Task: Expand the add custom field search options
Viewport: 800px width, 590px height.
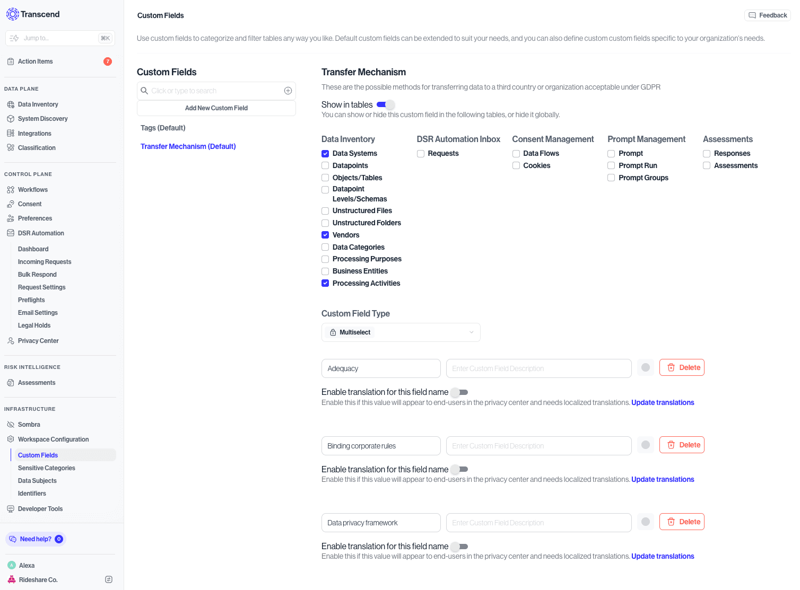Action: point(288,91)
